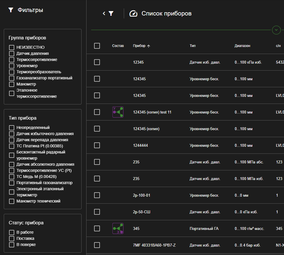The width and height of the screenshot is (284, 255).
Task: Open the composition icon for 124345 (копия) test 11
Action: coord(118,112)
